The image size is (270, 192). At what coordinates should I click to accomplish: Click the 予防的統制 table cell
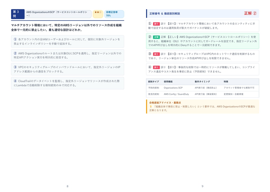pyautogui.click(x=154, y=88)
